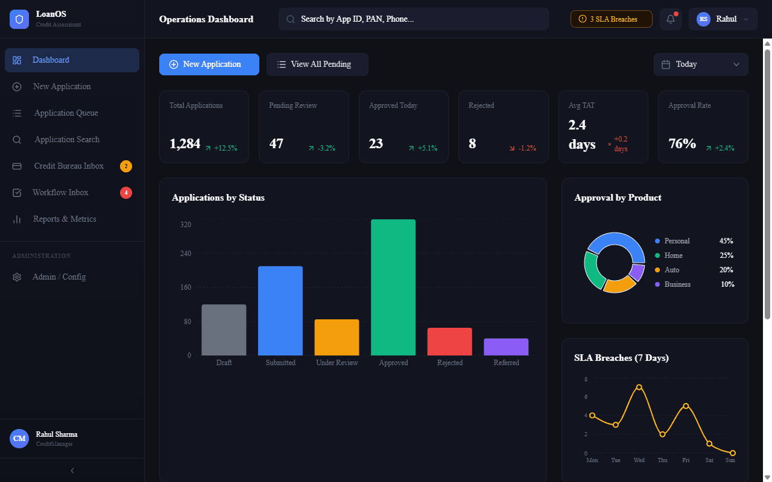Viewport: 772px width, 482px height.
Task: Click the plus icon on New Application button
Action: click(174, 64)
